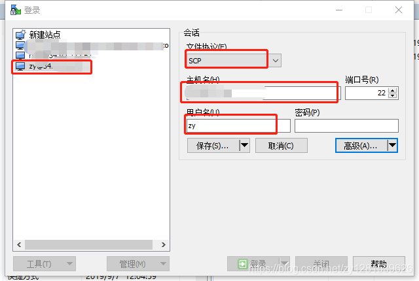Click the 帮助 help button
The image size is (419, 281).
379,263
